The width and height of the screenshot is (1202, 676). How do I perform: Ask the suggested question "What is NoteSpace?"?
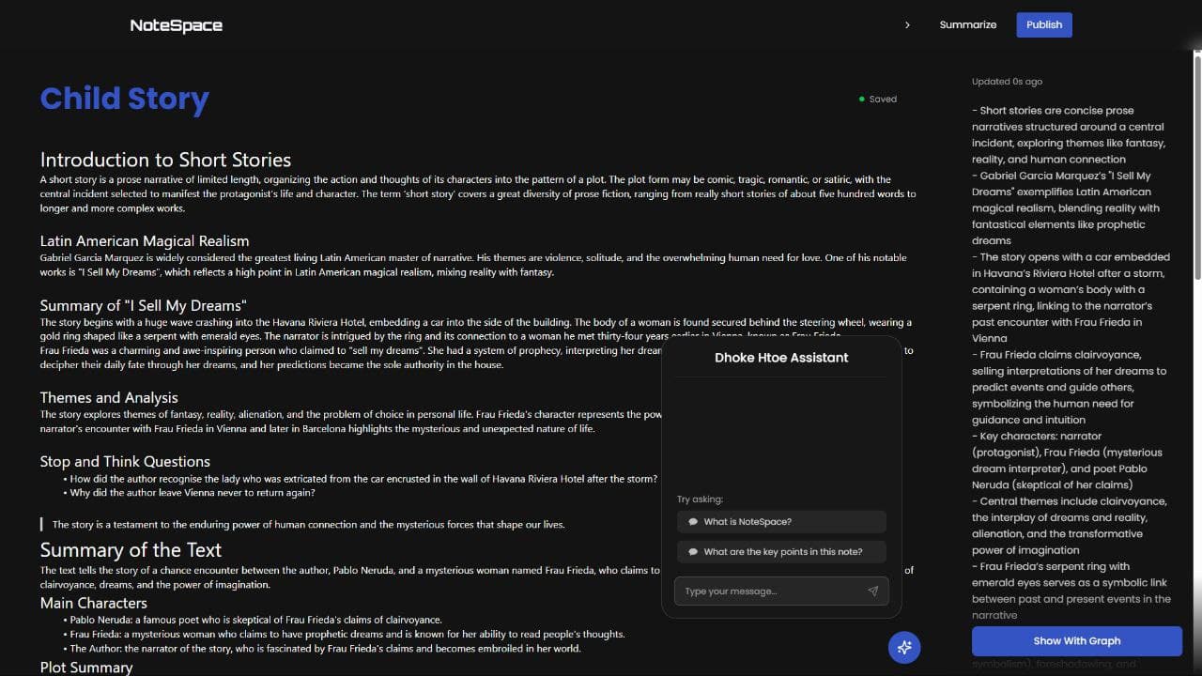(781, 521)
